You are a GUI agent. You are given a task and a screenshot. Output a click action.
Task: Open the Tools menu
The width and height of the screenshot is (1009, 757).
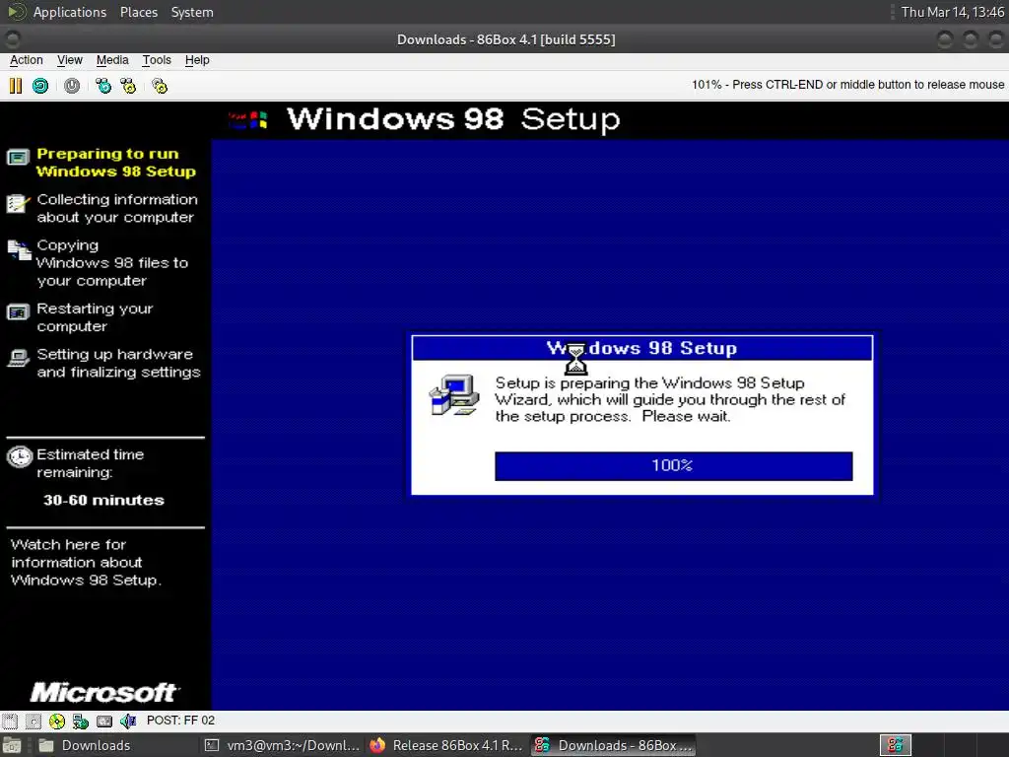[x=157, y=60]
